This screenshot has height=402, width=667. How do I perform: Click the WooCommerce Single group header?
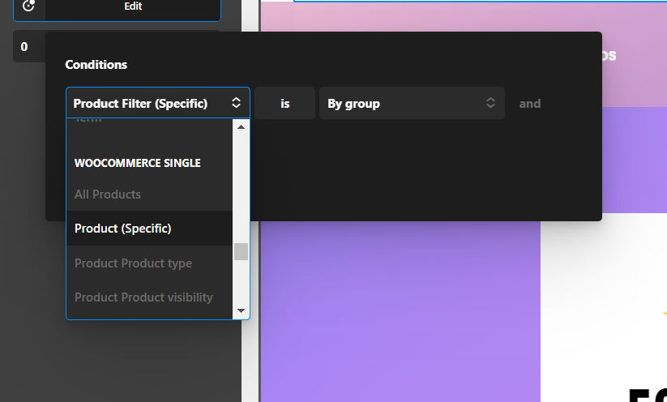[137, 163]
